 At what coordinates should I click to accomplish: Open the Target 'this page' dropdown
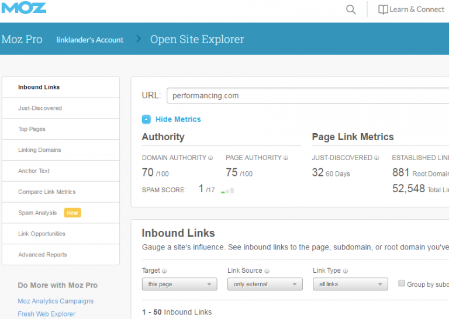(179, 285)
